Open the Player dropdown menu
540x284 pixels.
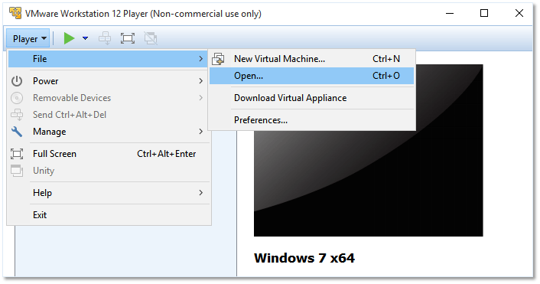point(28,38)
